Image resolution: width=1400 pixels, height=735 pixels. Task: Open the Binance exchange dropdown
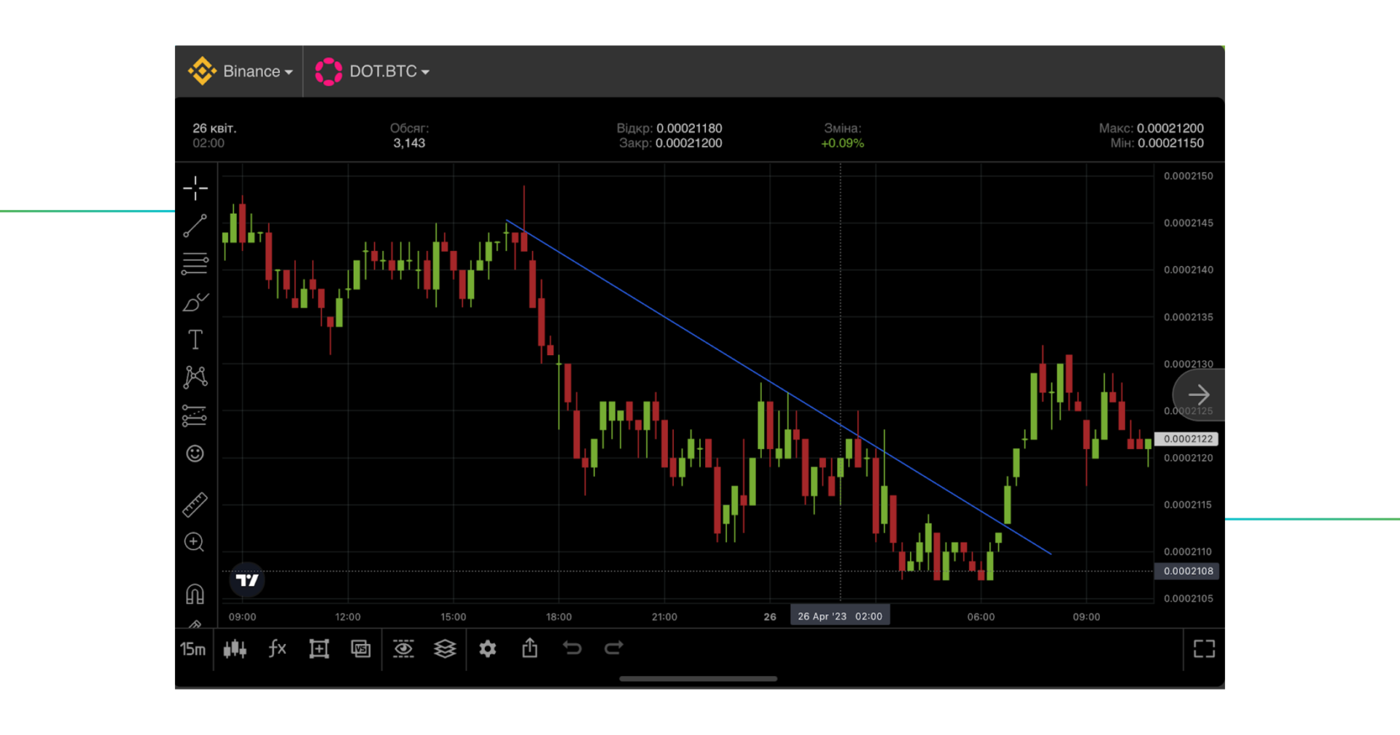coord(241,71)
